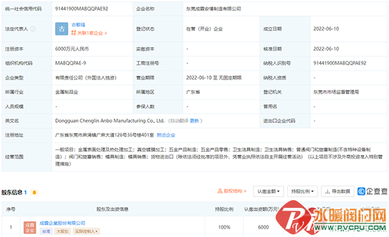389x237 pixels.
Task: Open the 关联1家企业 related companies link
Action: click(x=89, y=33)
